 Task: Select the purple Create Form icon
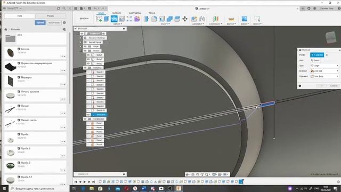click(x=137, y=19)
